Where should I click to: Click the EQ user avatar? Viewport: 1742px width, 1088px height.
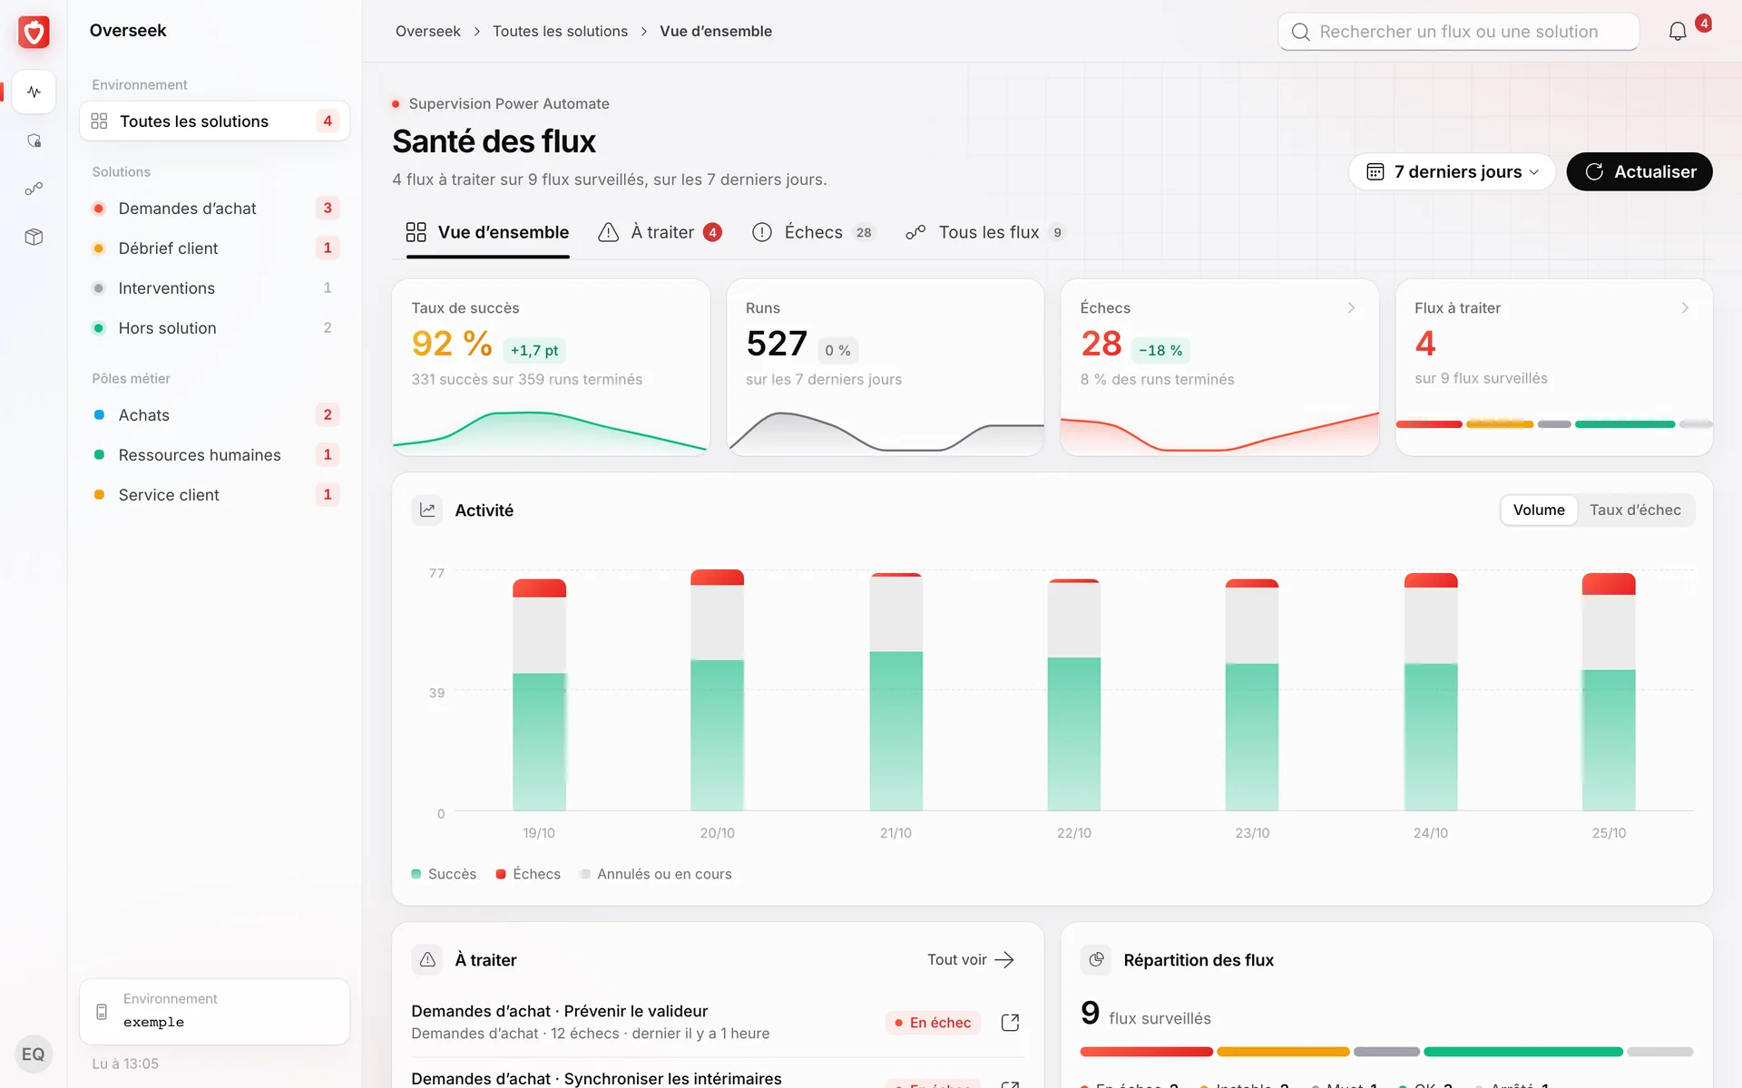[34, 1054]
